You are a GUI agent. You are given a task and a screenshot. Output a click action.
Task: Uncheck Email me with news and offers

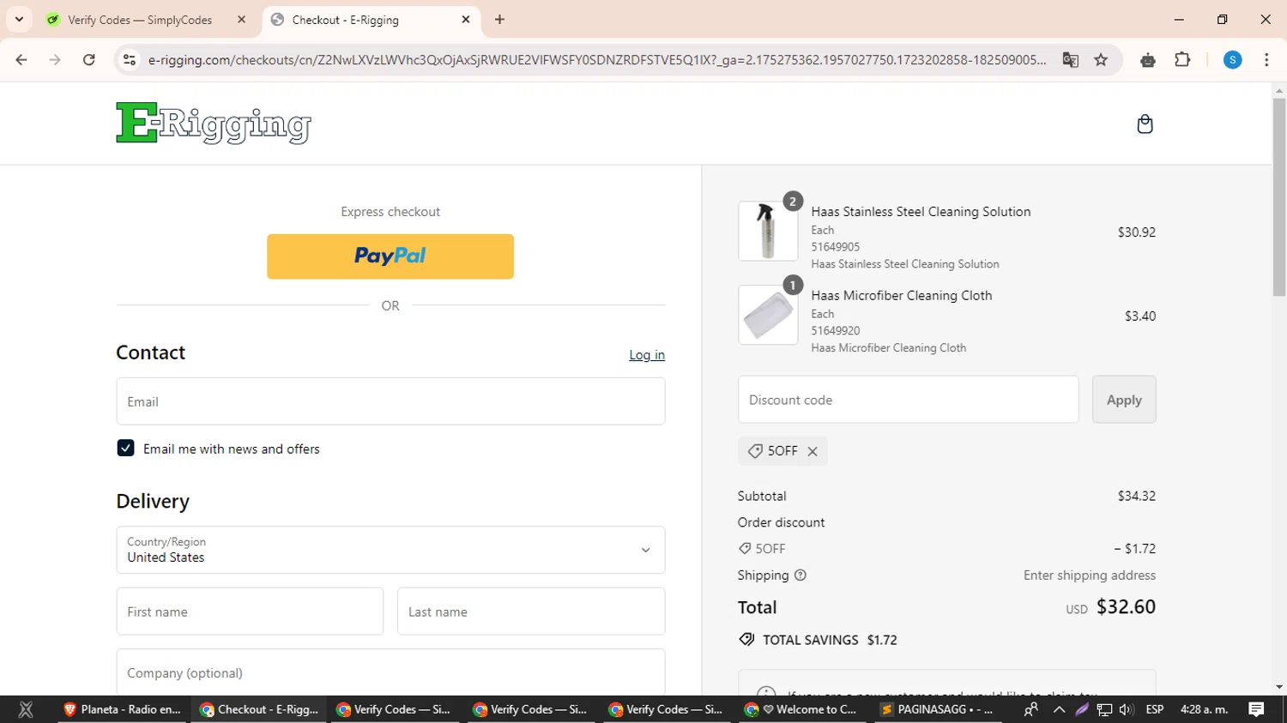[125, 449]
